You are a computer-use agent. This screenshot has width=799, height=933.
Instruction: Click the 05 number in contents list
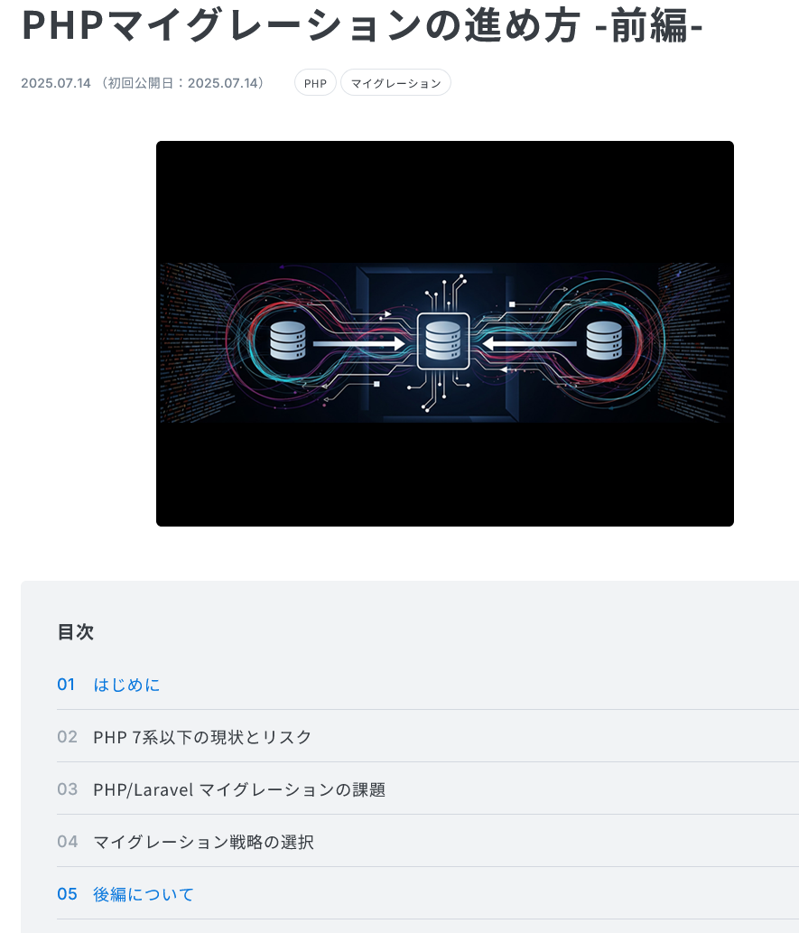[x=67, y=894]
